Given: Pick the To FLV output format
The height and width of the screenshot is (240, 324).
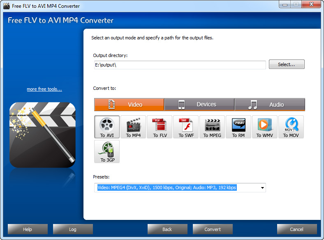Looking at the screenshot, I should [160, 127].
